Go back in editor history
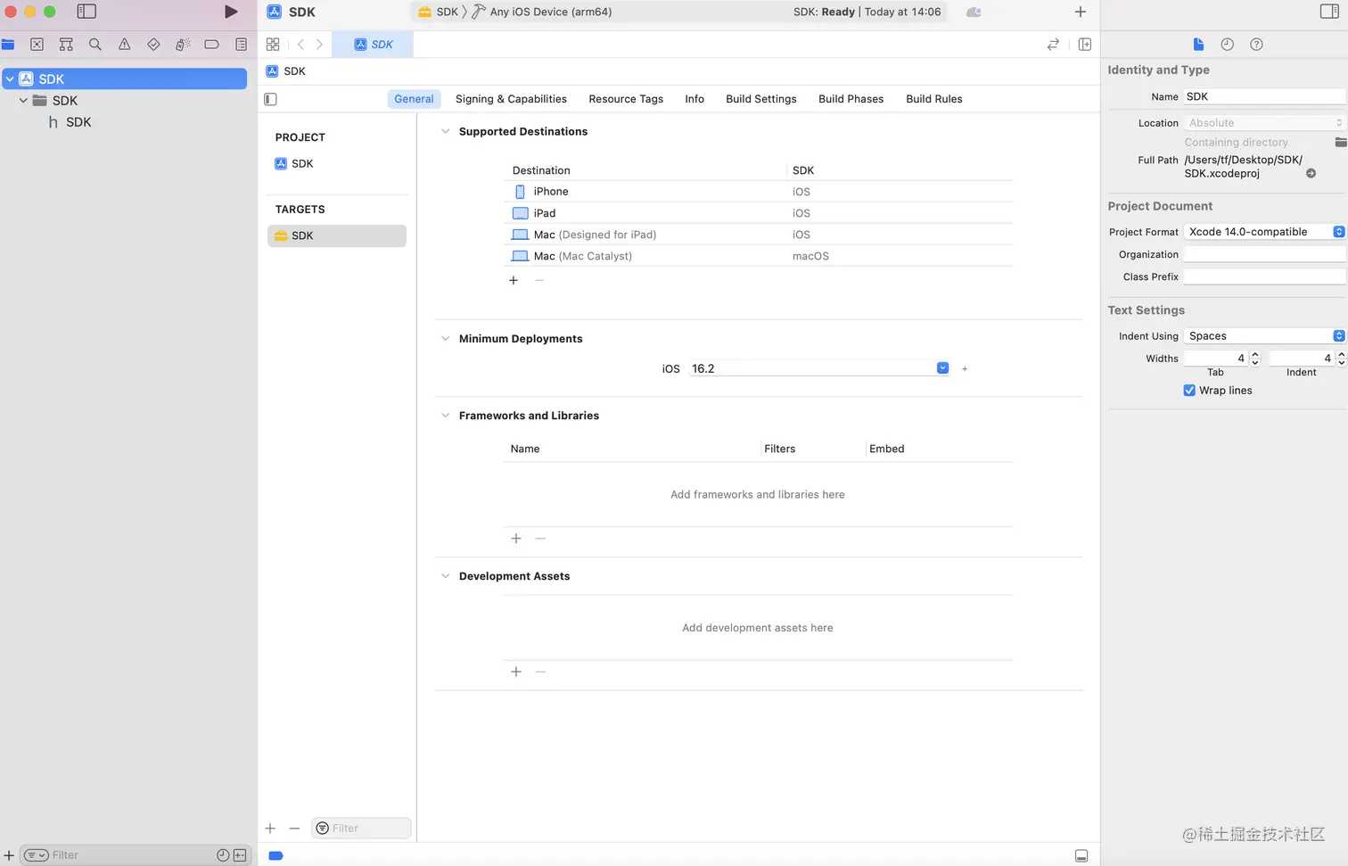 [300, 44]
